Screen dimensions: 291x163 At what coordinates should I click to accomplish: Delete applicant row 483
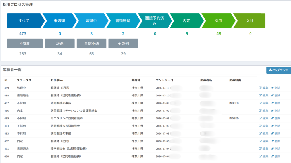pos(275,134)
